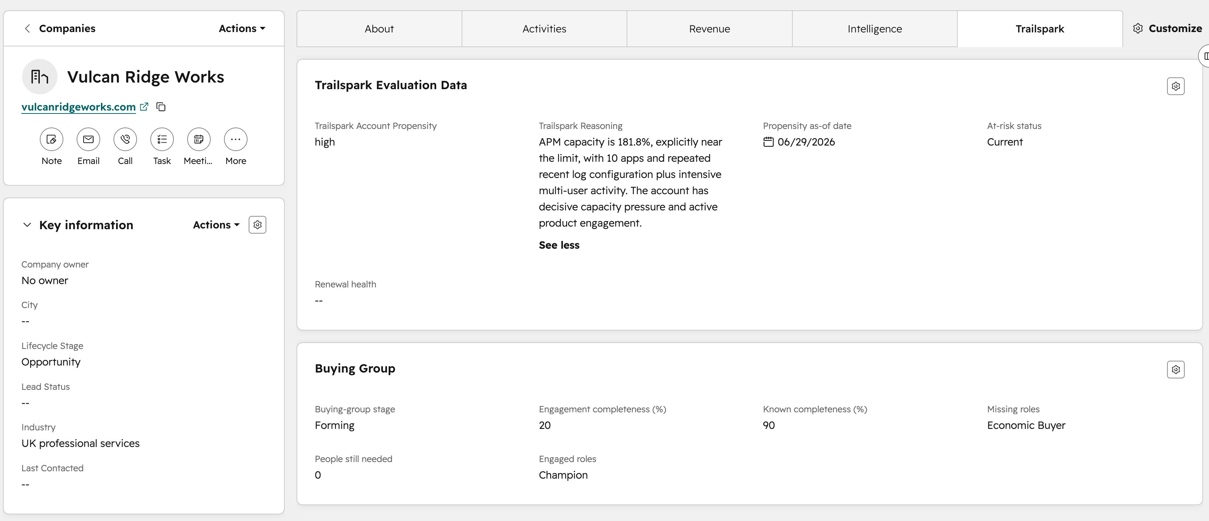Open Buying Group card settings
The width and height of the screenshot is (1209, 521).
click(x=1175, y=370)
